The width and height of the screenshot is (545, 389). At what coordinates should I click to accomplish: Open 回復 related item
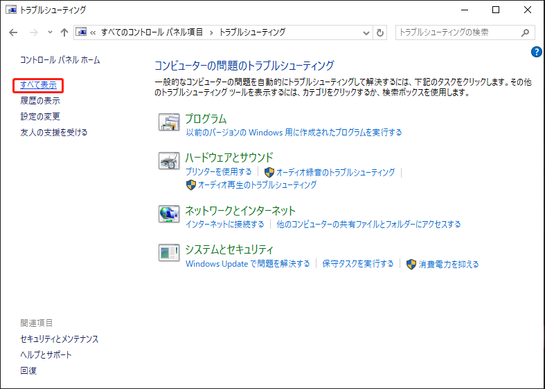(28, 370)
